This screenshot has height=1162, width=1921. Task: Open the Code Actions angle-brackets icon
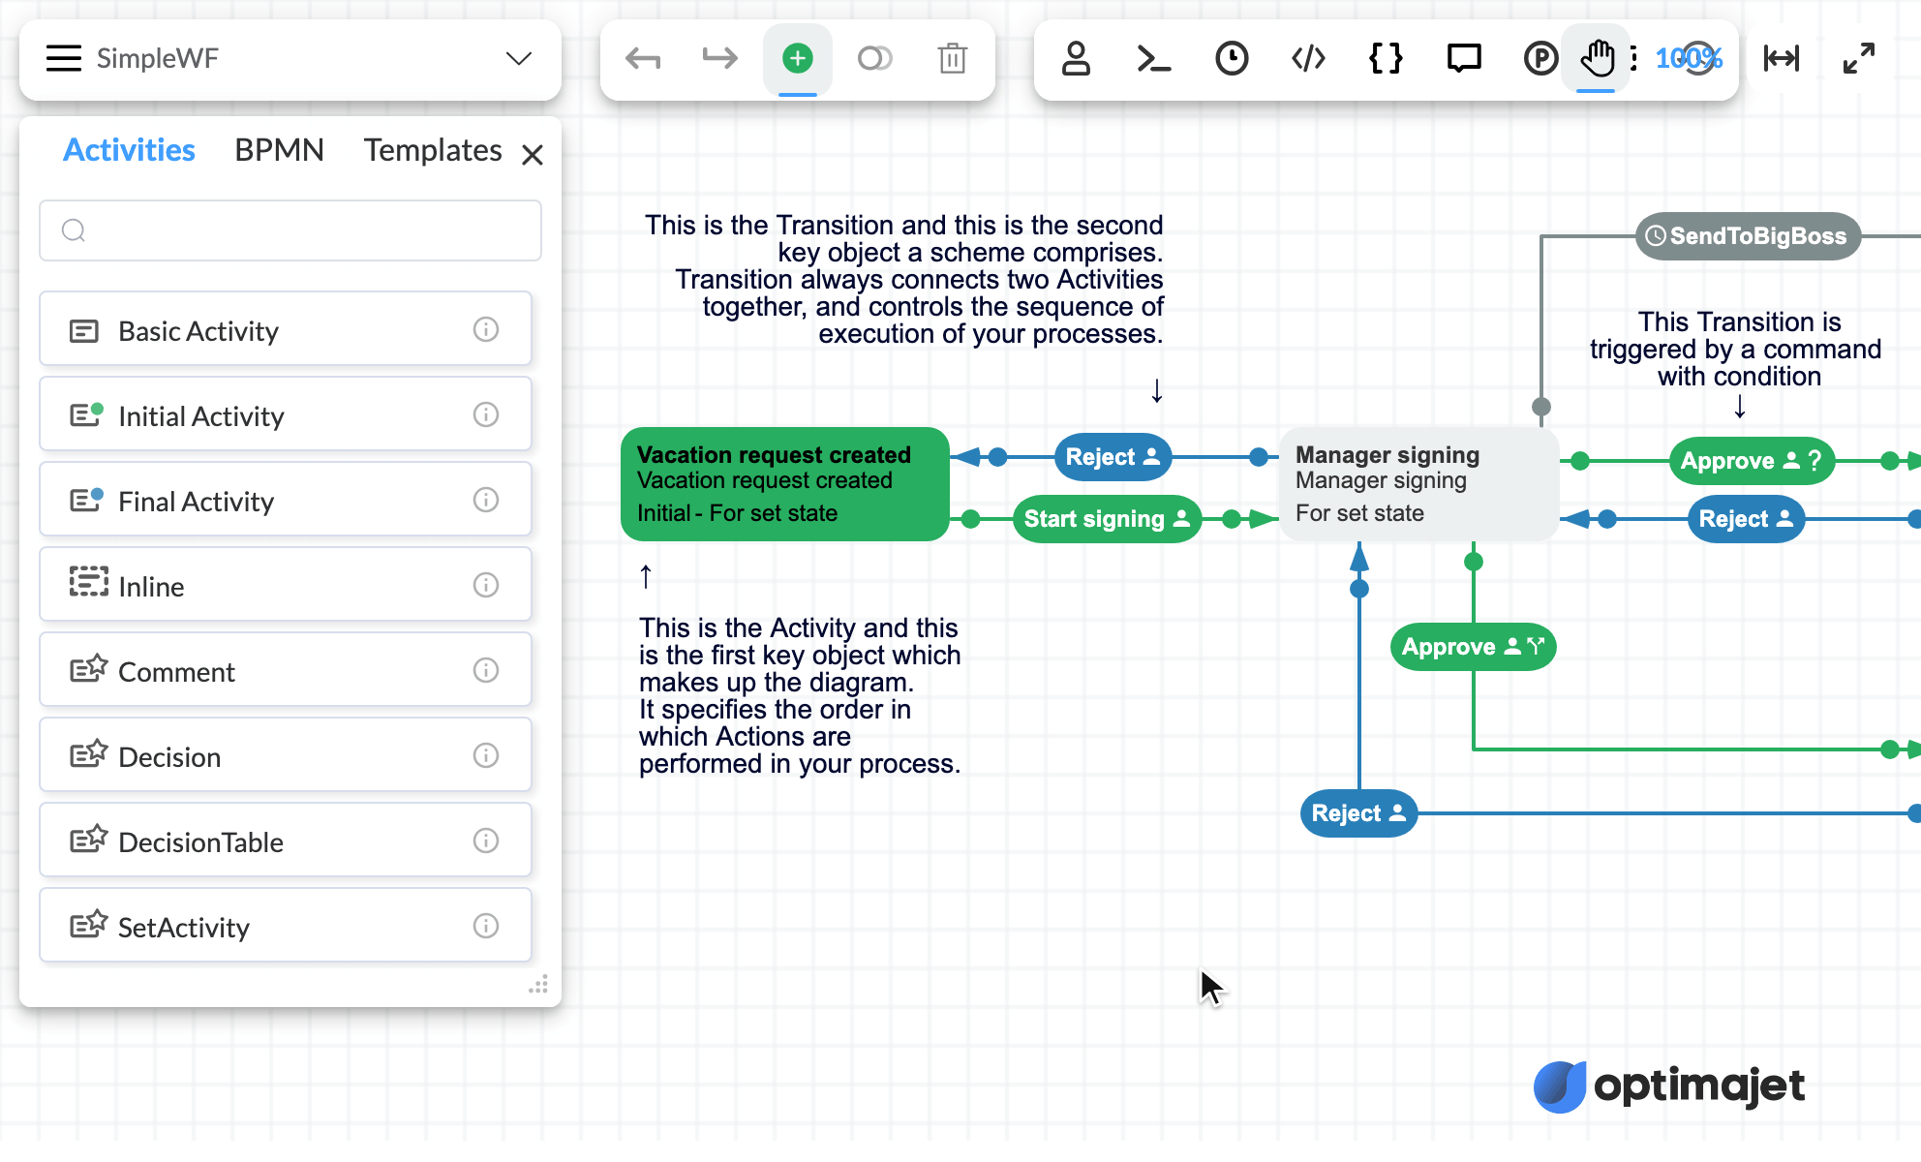(x=1308, y=58)
